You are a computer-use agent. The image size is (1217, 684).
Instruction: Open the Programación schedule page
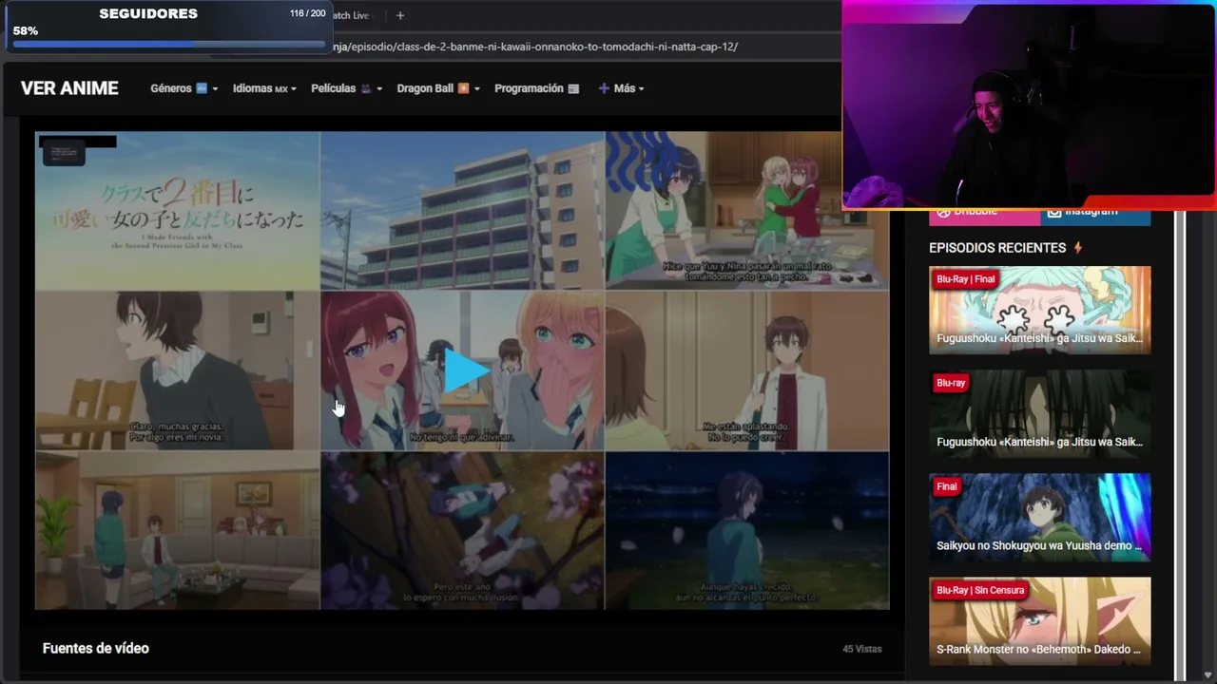(537, 88)
